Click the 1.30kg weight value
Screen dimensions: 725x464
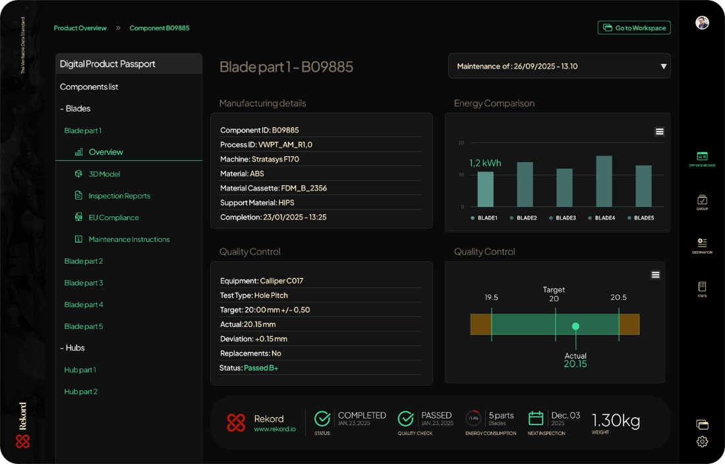tap(616, 420)
